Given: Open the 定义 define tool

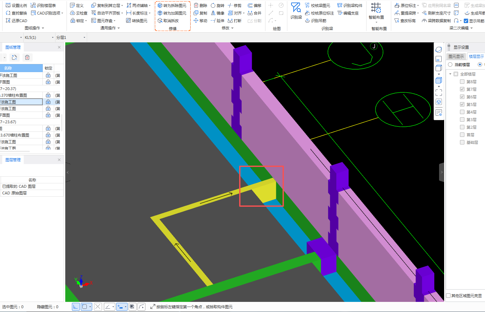Looking at the screenshot, I should [77, 5].
